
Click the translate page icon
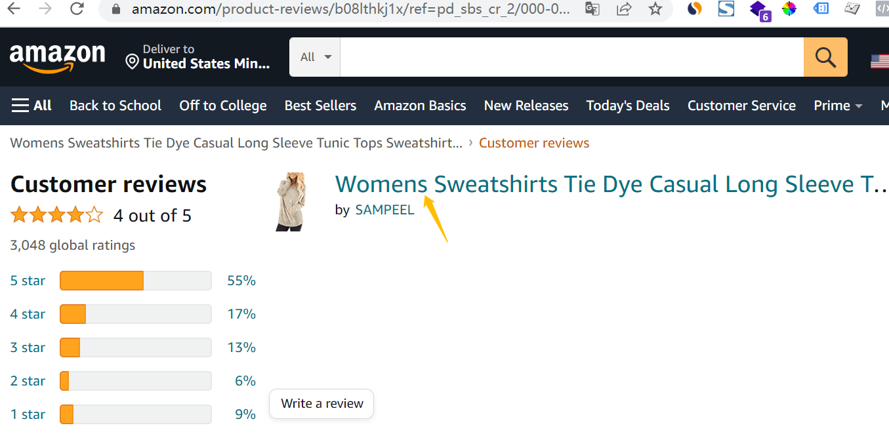click(592, 9)
